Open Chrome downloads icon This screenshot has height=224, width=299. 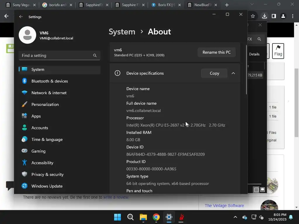tap(265, 16)
